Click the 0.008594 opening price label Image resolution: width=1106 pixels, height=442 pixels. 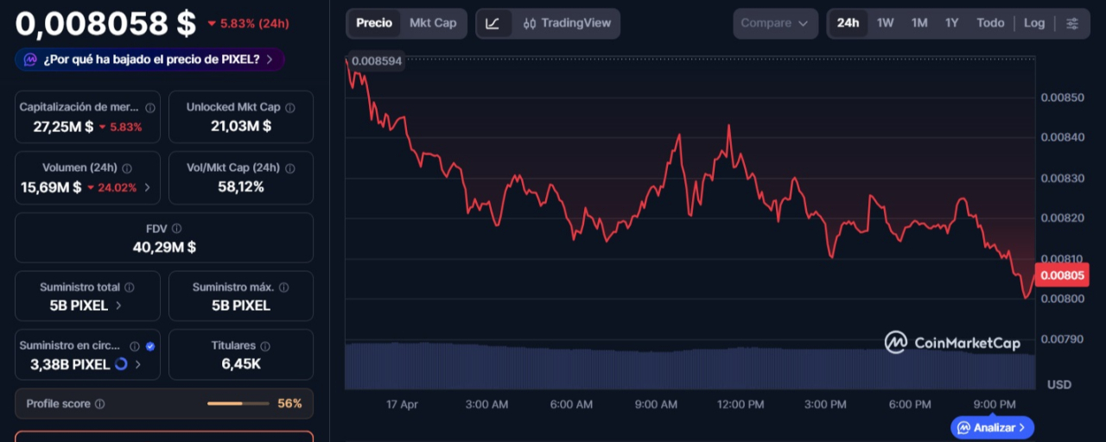click(377, 61)
